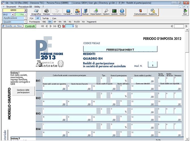The image size is (190, 141).
Task: Open the RP quadro tab
Action: (x=55, y=22)
